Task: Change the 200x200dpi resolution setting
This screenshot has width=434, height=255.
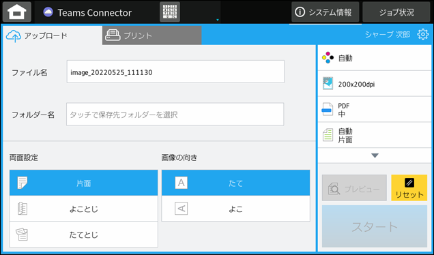Action: tap(375, 84)
